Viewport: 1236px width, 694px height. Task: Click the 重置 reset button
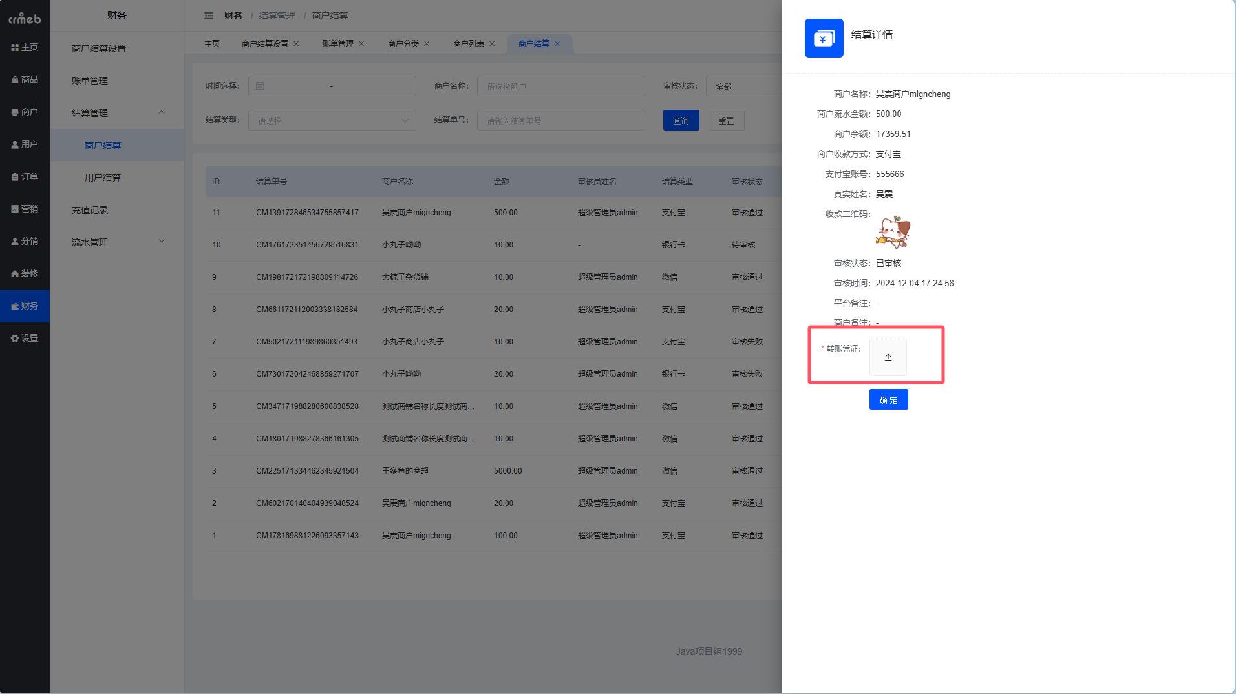726,121
